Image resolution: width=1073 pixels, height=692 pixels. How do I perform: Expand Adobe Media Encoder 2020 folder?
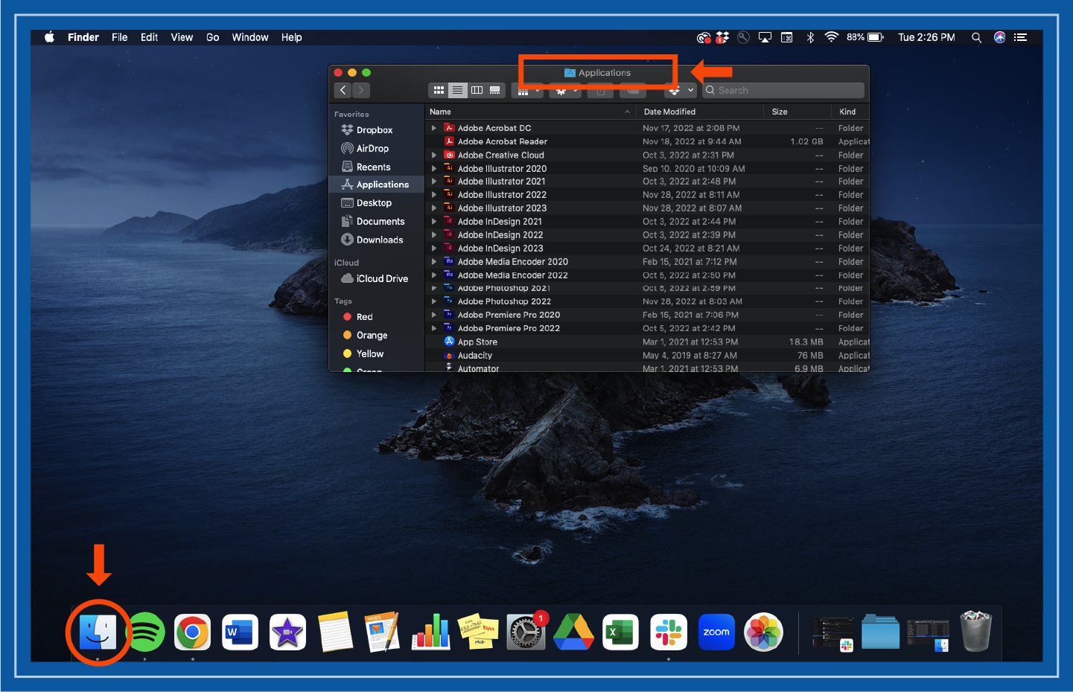tap(434, 261)
